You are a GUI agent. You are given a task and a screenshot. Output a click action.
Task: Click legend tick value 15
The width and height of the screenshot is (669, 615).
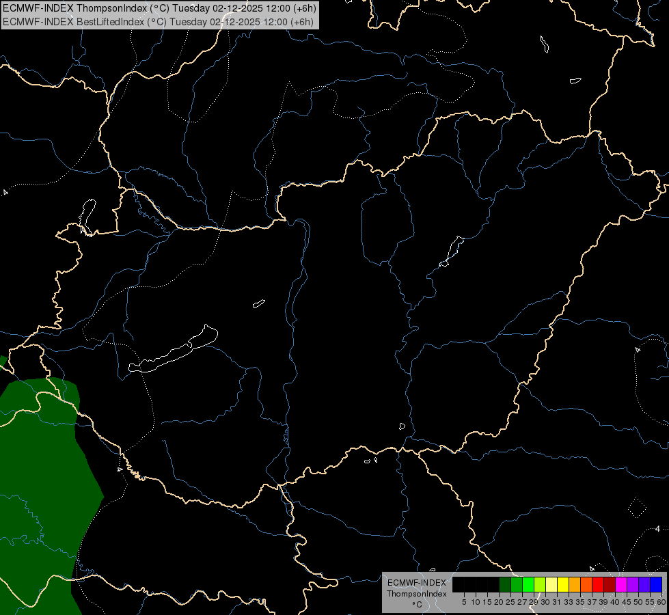(x=488, y=602)
